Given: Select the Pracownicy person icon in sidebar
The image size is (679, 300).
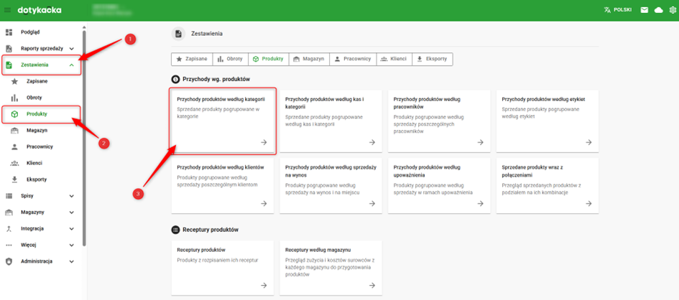Looking at the screenshot, I should (14, 147).
